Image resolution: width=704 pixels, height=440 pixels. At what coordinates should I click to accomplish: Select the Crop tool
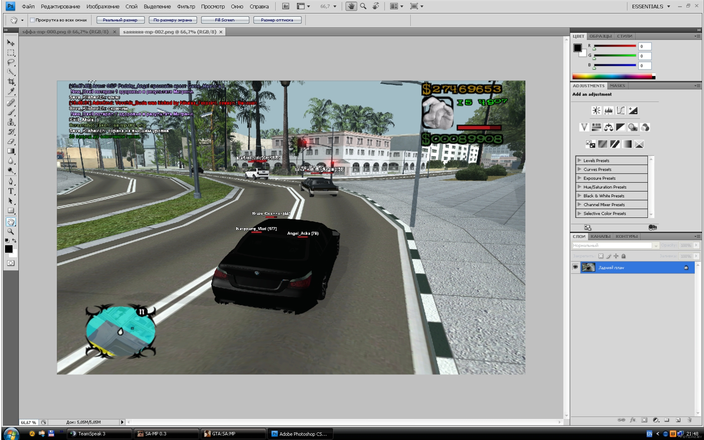tap(10, 82)
